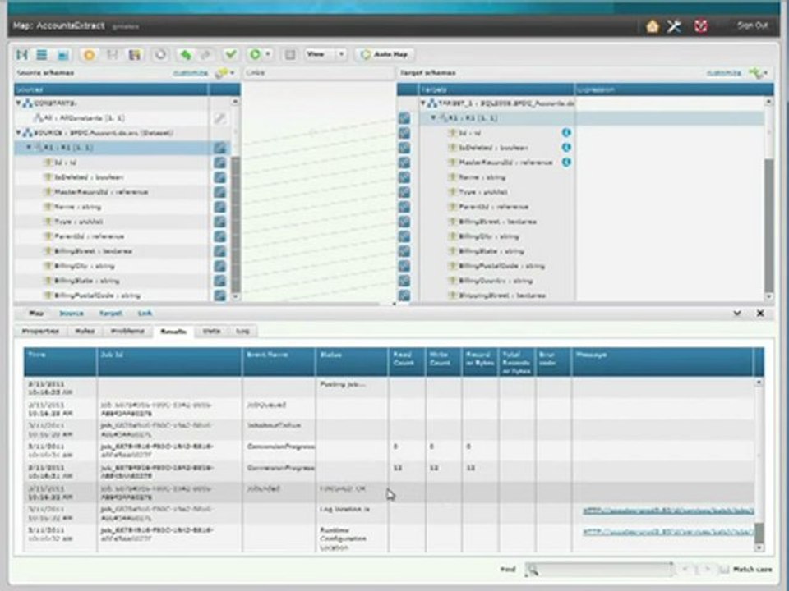
Task: Open the Properties sub-tab
Action: (x=40, y=331)
